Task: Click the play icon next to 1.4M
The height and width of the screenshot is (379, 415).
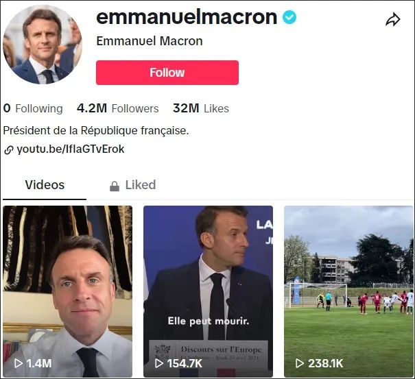Action: click(19, 363)
